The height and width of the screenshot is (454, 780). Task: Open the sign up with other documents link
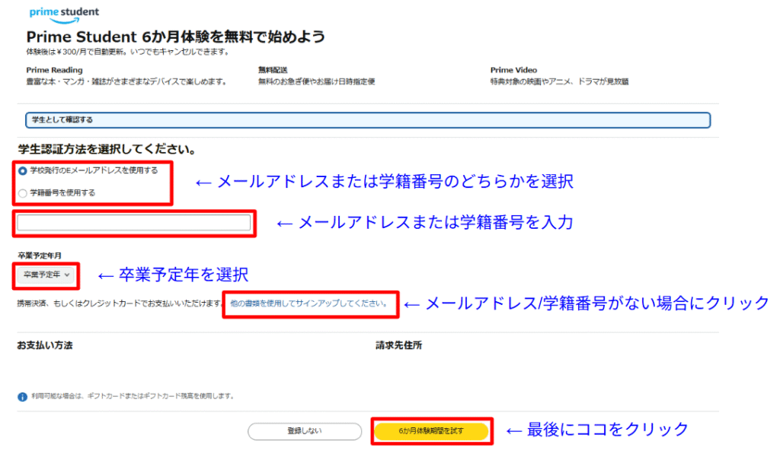point(308,303)
